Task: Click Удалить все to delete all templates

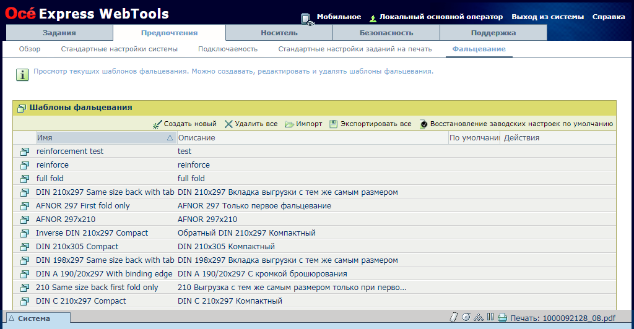Action: [x=251, y=124]
